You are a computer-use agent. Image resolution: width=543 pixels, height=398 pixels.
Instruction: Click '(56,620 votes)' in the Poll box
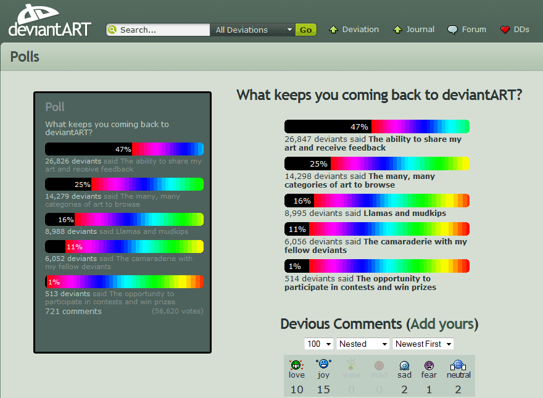pyautogui.click(x=178, y=311)
